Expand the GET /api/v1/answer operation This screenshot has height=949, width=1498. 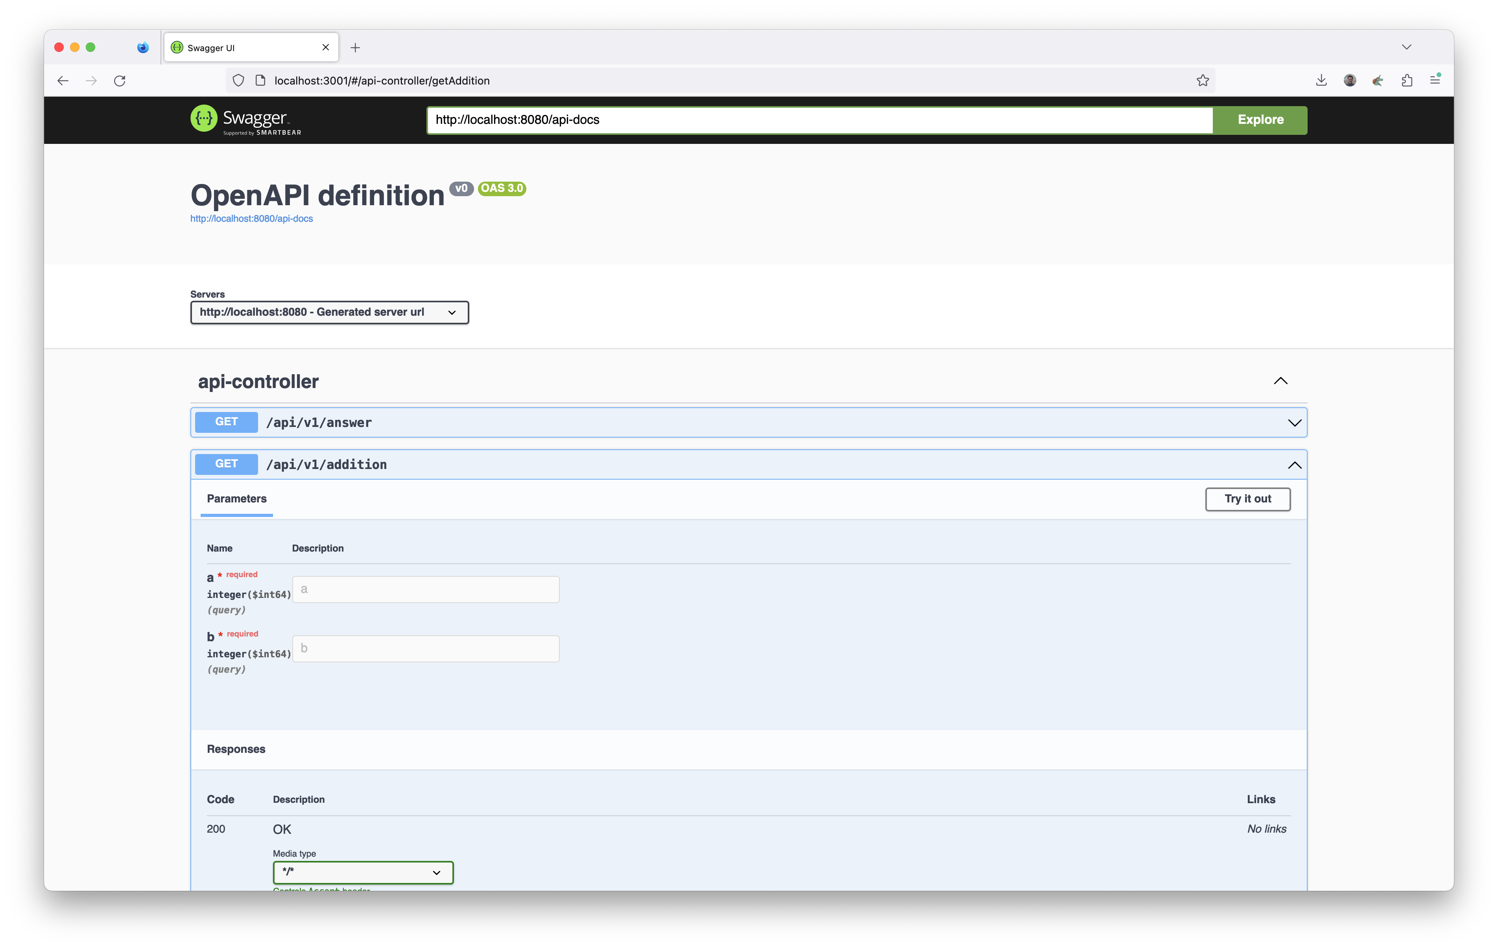coord(1294,423)
